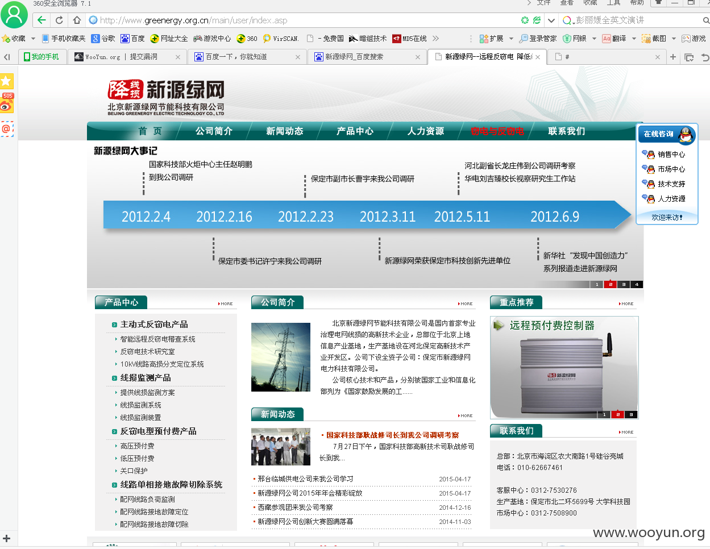
Task: Switch to 我的手机 tab
Action: click(x=43, y=57)
